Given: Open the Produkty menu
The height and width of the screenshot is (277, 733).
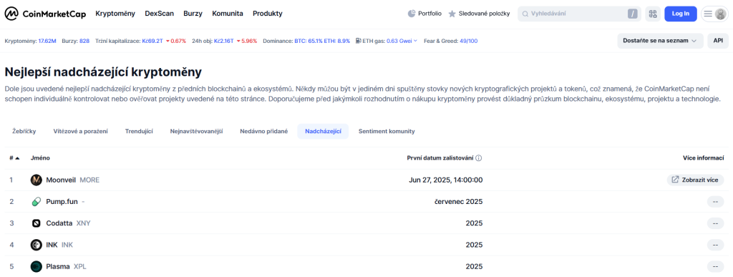Looking at the screenshot, I should tap(268, 14).
